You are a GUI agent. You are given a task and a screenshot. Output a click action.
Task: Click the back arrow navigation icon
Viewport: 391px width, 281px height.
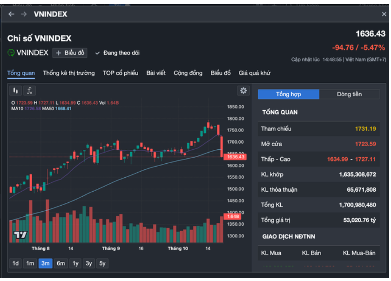click(x=11, y=14)
